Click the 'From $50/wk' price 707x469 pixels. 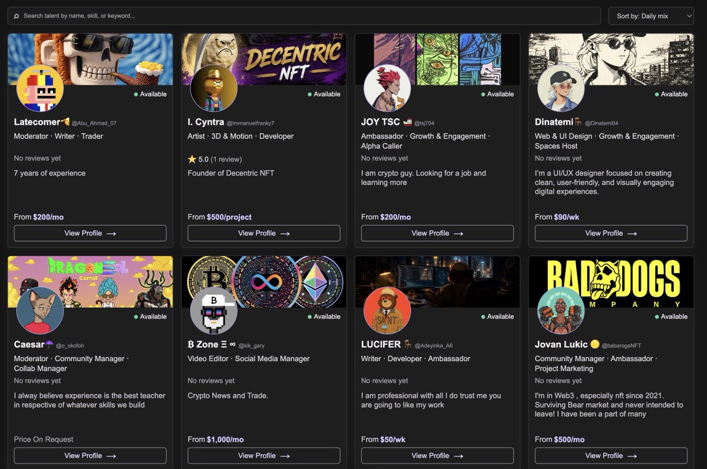pos(384,440)
